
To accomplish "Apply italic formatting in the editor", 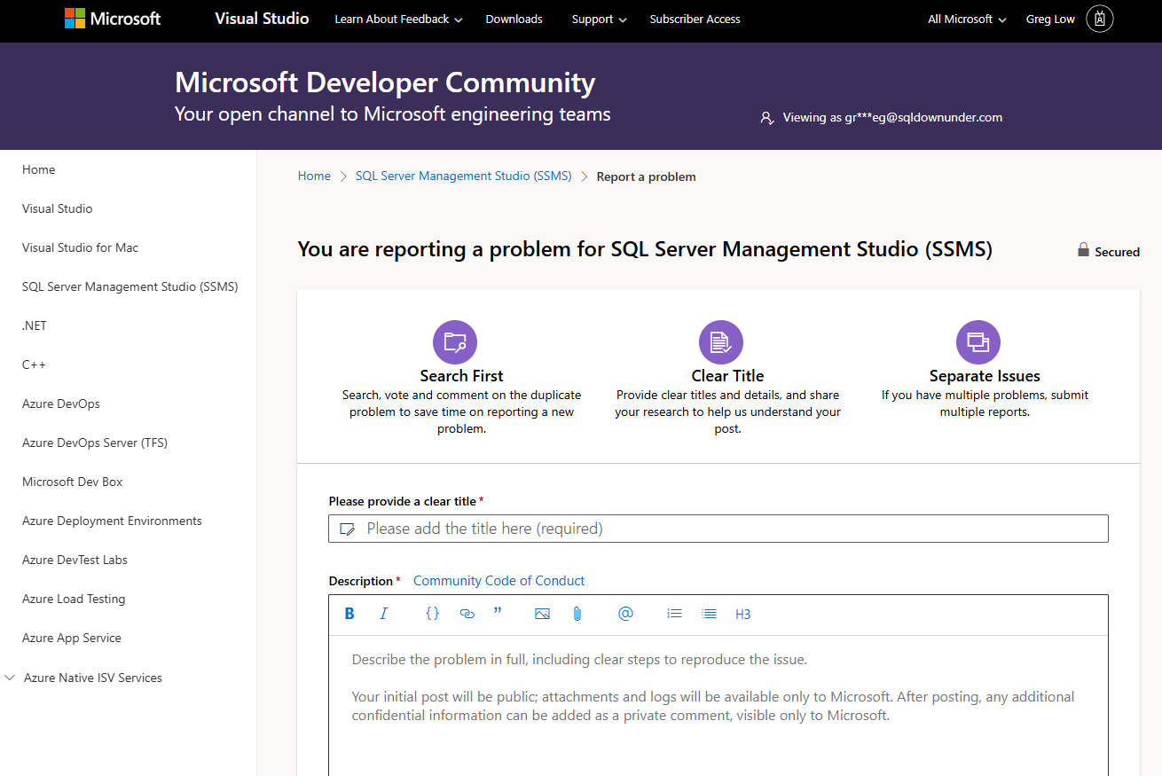I will tap(384, 614).
